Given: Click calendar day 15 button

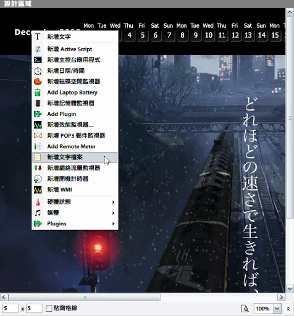Looking at the screenshot, I should 275,35.
